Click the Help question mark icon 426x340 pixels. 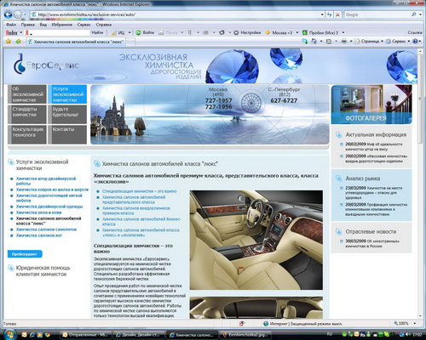[415, 42]
